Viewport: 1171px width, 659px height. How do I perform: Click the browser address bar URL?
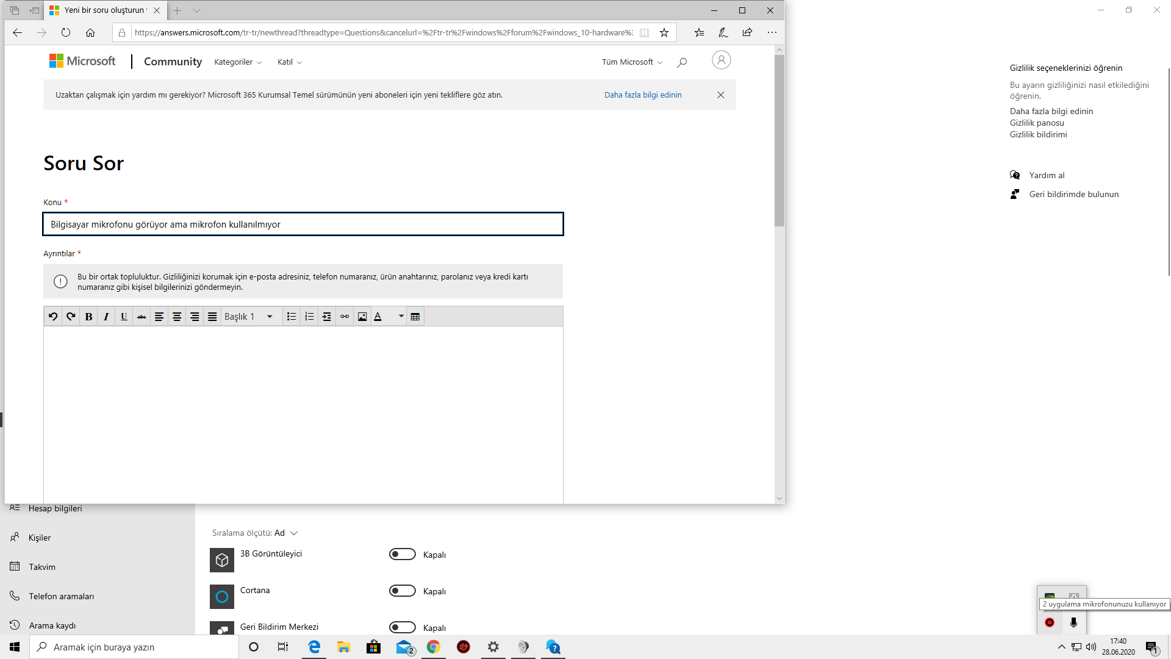coord(384,32)
